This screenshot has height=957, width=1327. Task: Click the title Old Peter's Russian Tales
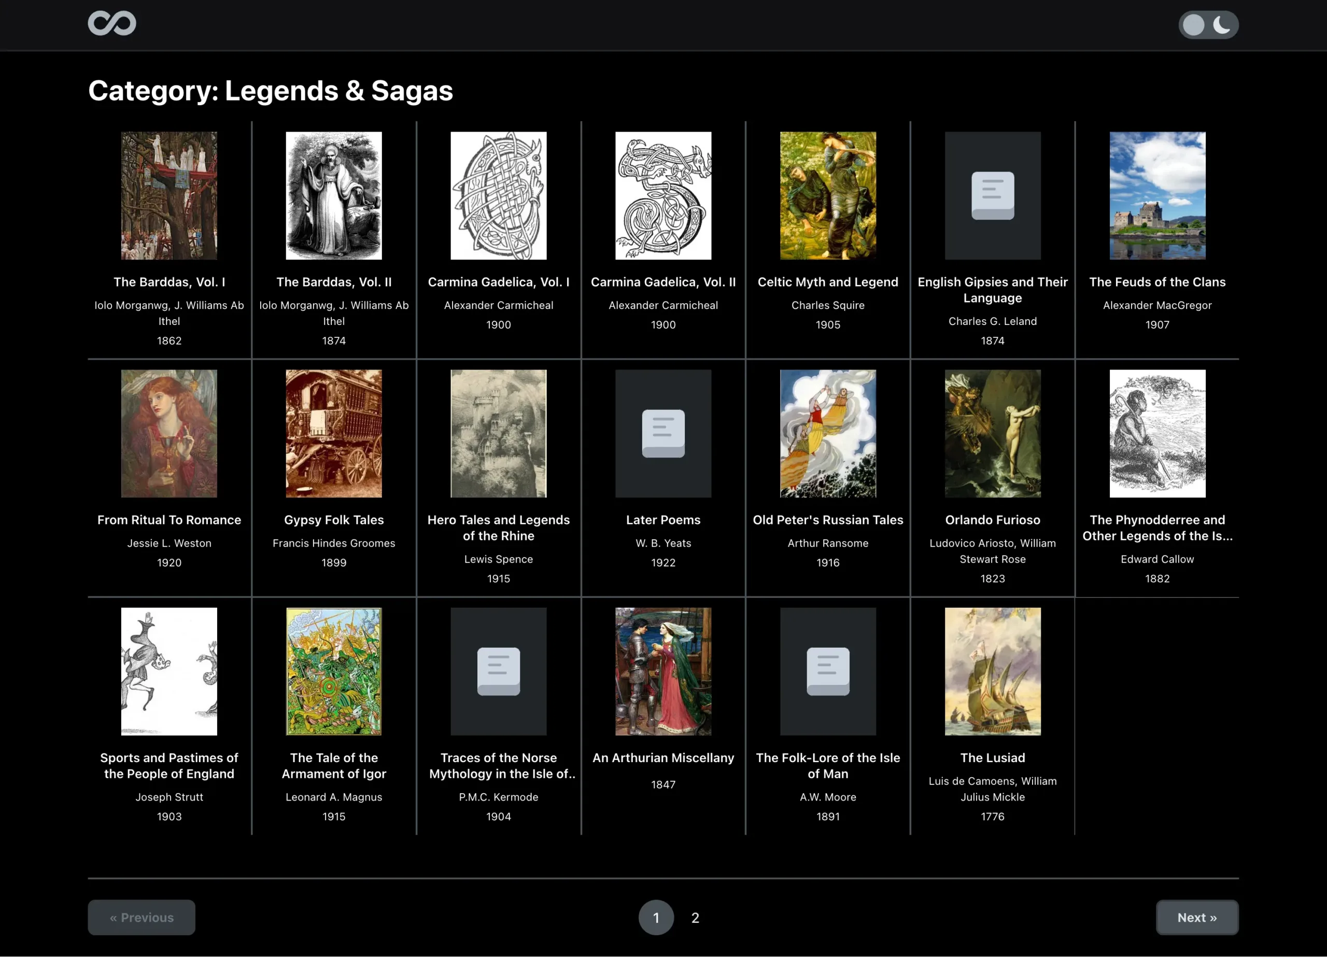point(828,520)
